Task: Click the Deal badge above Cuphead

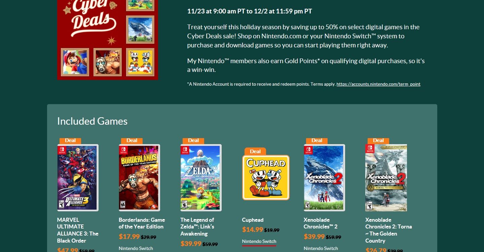Action: (255, 151)
